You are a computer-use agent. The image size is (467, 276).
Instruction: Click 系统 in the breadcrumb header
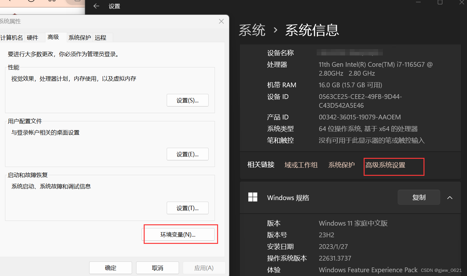tap(252, 30)
